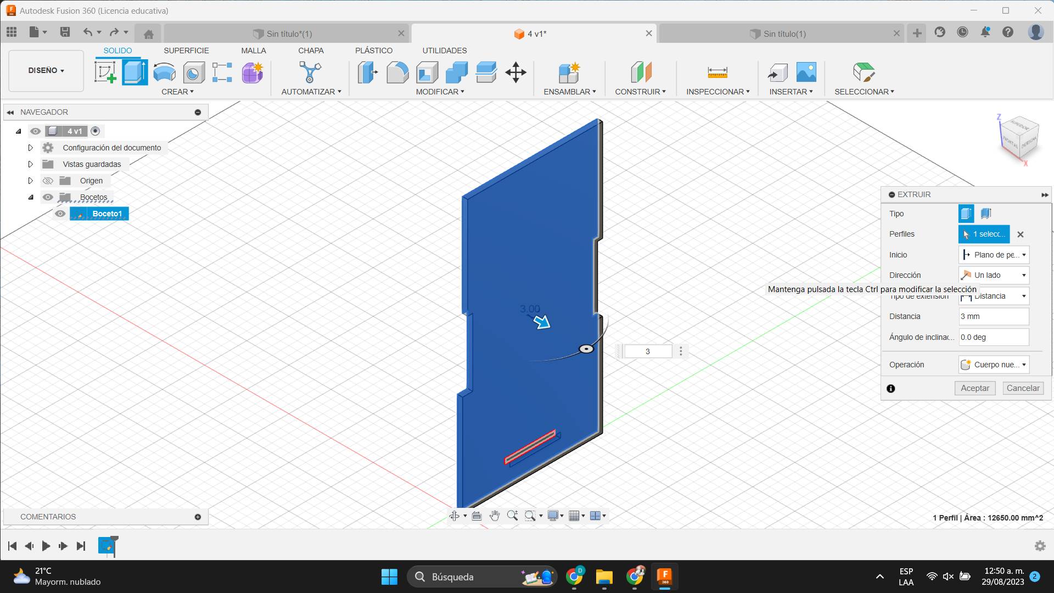
Task: Select the Create Sketch tool icon
Action: pos(105,72)
